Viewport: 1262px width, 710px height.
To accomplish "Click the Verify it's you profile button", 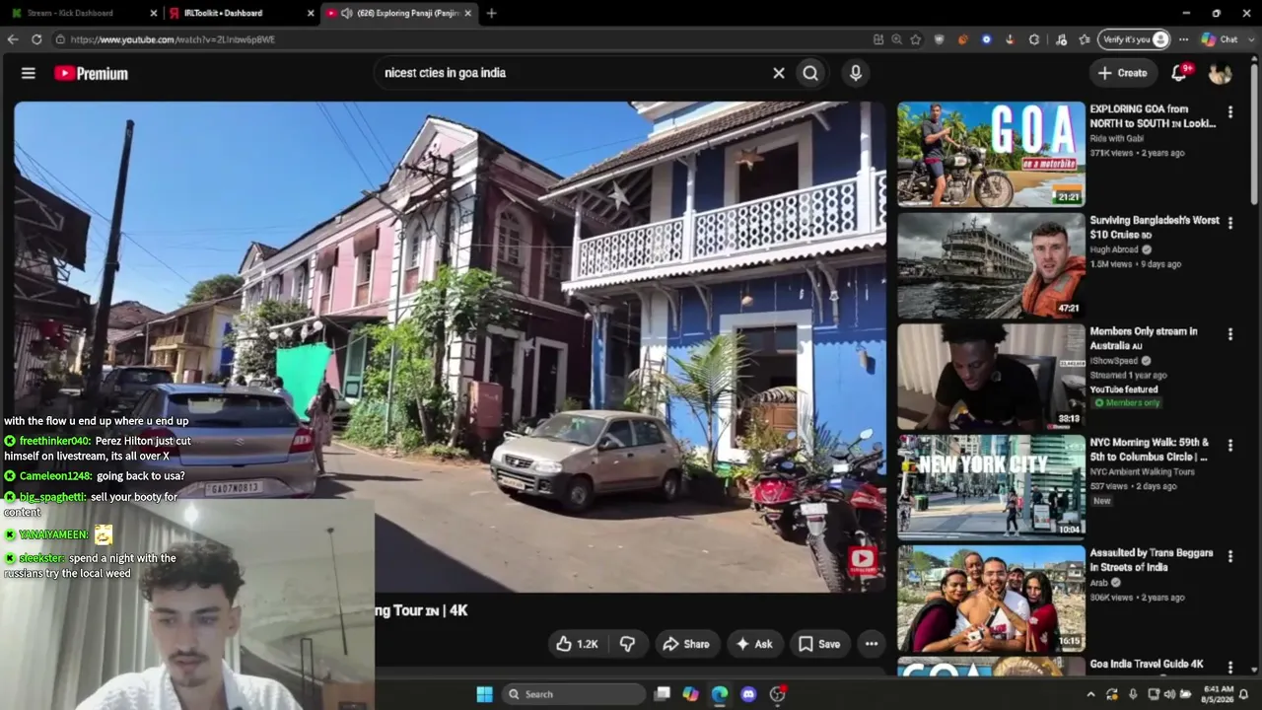I will (x=1135, y=39).
